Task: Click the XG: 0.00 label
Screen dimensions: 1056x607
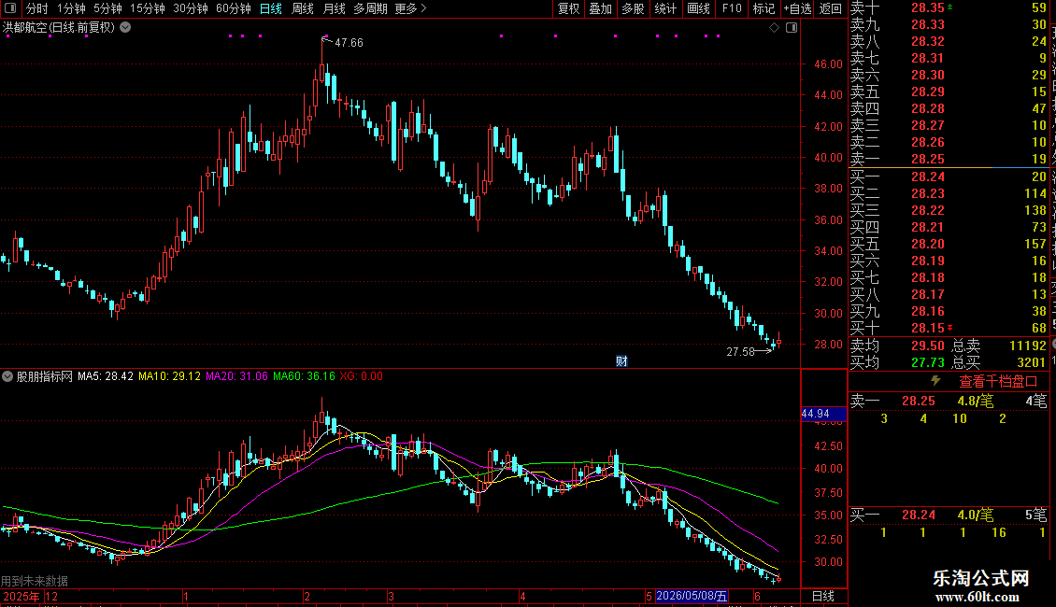Action: 361,376
